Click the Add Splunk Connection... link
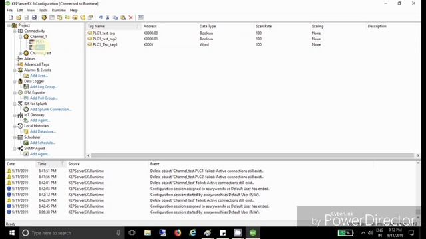The width and height of the screenshot is (426, 239). coord(51,109)
